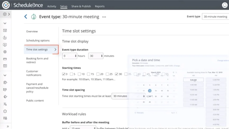Open the envelope notifications icon in sidebar
Viewport: 229px width, 129px height.
point(5,90)
